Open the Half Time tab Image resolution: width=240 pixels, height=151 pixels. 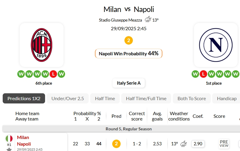click(105, 98)
